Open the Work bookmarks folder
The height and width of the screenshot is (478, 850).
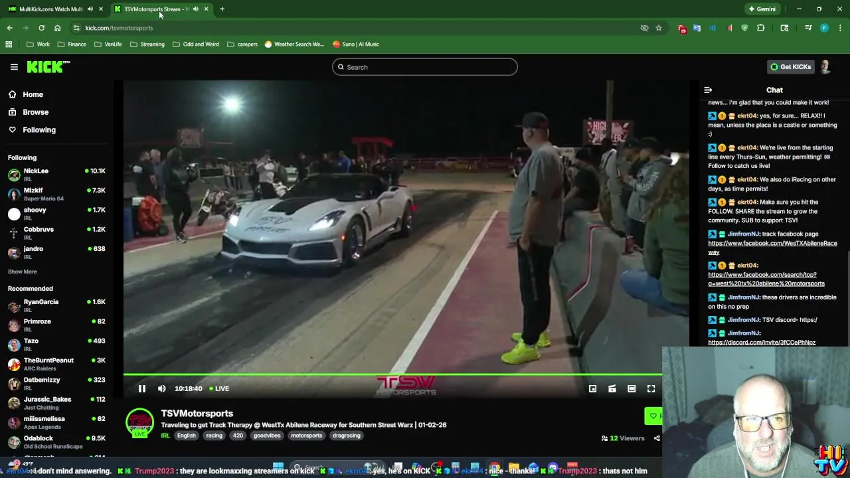click(38, 44)
